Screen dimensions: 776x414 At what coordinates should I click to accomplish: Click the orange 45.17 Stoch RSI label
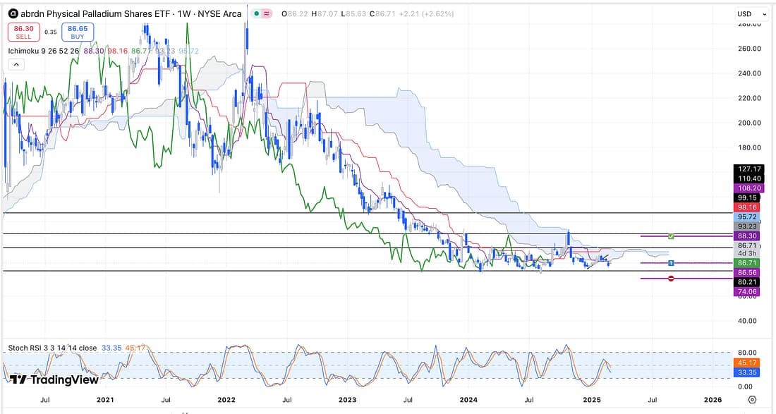(747, 364)
